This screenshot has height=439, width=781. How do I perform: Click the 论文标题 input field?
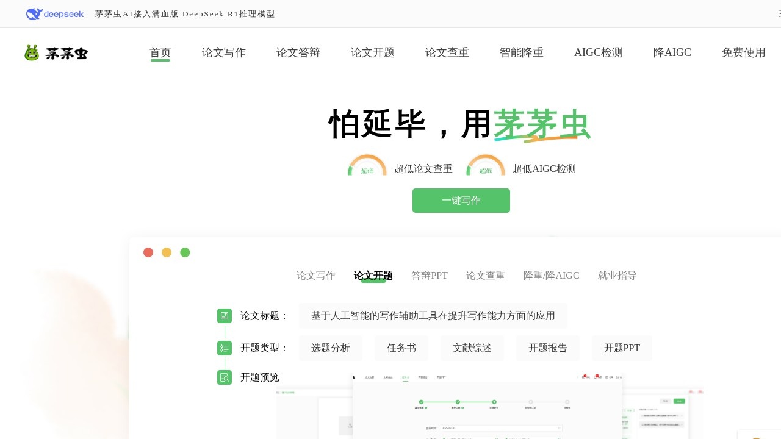(x=433, y=316)
